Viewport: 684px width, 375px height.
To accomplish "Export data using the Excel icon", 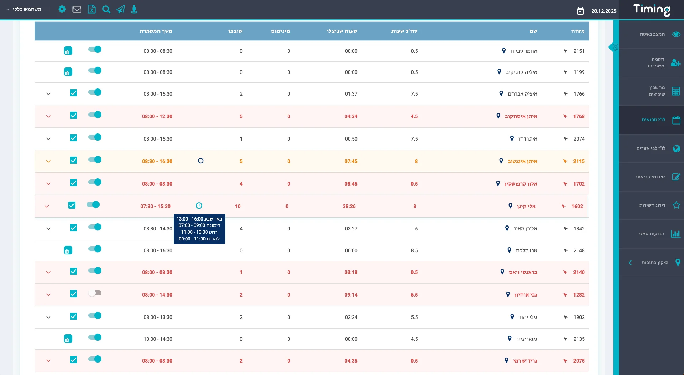I will (92, 9).
